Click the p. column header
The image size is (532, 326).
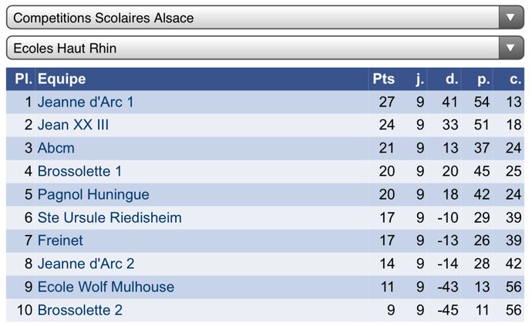click(483, 79)
